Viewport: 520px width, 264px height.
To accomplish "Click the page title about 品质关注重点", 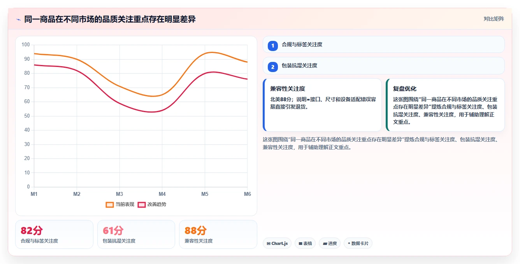I will click(x=110, y=19).
